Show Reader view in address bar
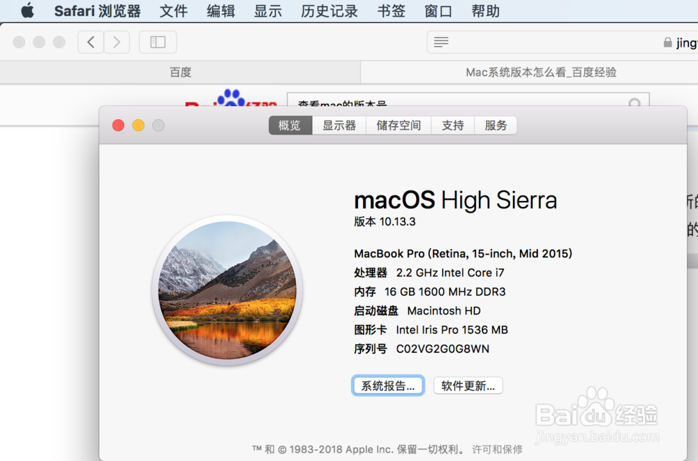Viewport: 698px width, 461px height. (x=441, y=43)
